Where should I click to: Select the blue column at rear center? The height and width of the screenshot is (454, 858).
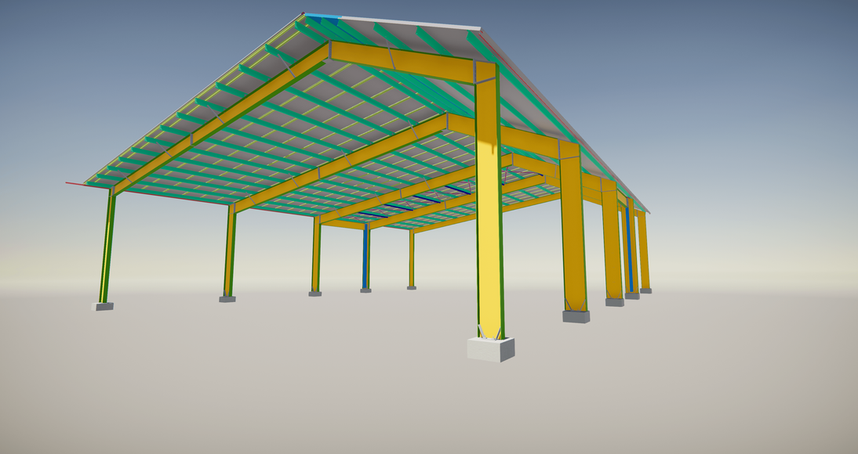pyautogui.click(x=365, y=257)
